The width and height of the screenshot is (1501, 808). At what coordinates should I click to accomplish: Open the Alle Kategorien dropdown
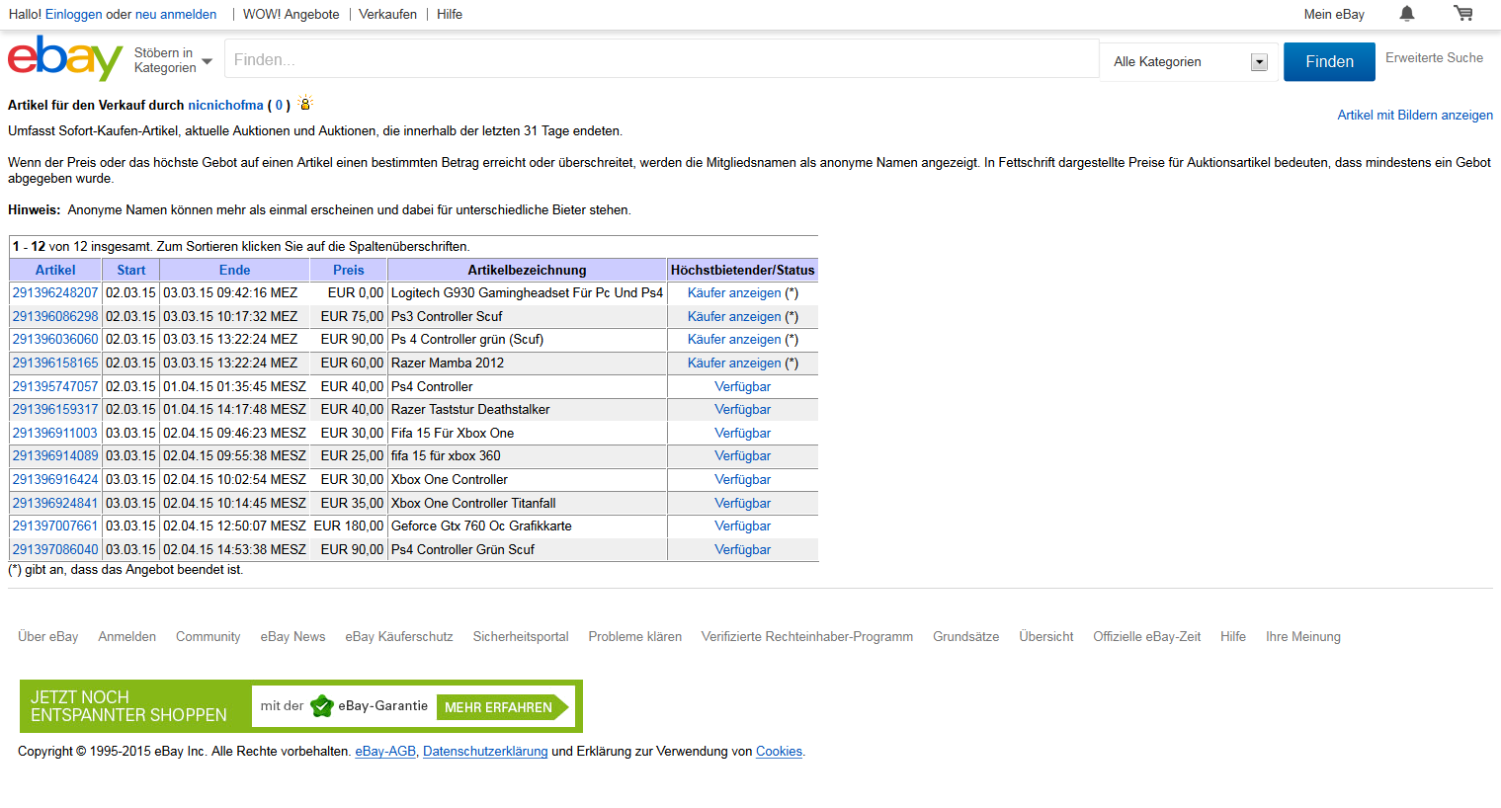(x=1190, y=61)
